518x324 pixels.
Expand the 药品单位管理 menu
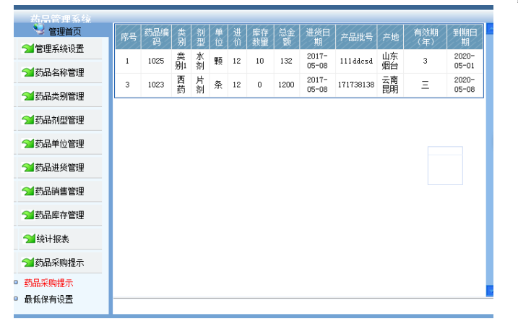coord(59,144)
